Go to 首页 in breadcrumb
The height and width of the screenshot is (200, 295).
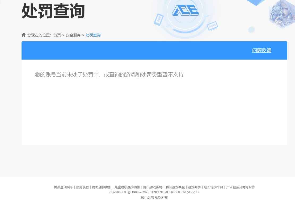click(x=57, y=35)
